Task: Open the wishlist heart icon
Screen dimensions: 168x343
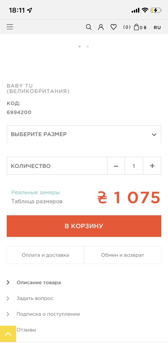Action: tap(113, 27)
